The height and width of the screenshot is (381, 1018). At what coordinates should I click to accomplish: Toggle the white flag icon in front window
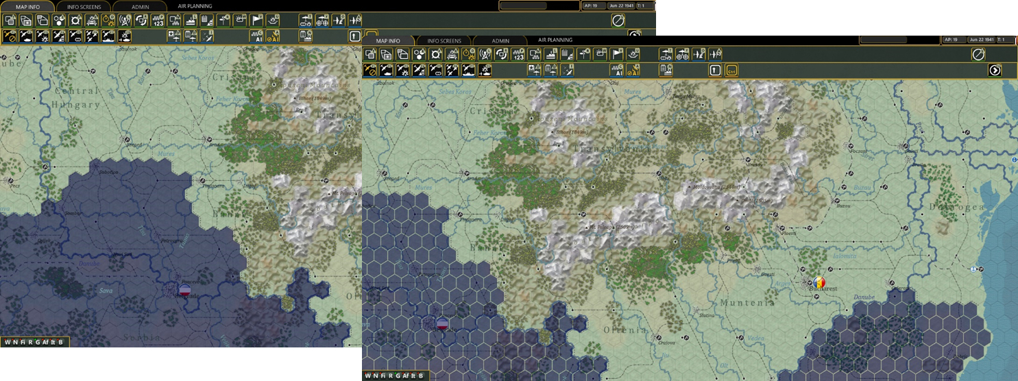click(616, 54)
